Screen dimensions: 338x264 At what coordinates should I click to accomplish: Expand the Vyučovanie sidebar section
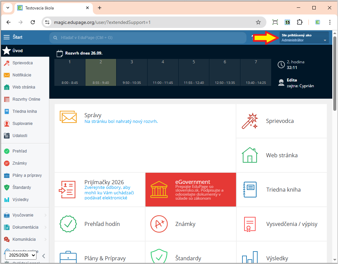(24, 215)
